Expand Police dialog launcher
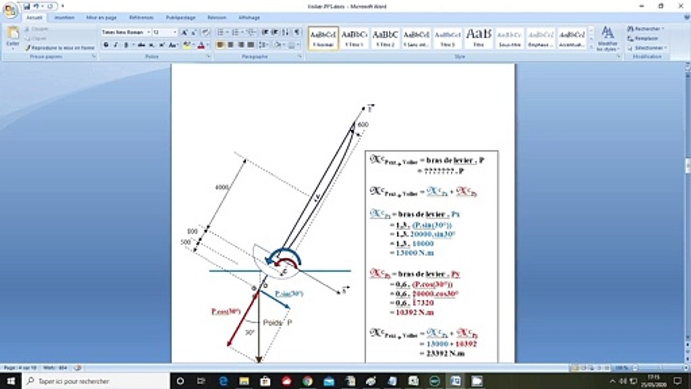Image resolution: width=691 pixels, height=389 pixels. click(209, 56)
